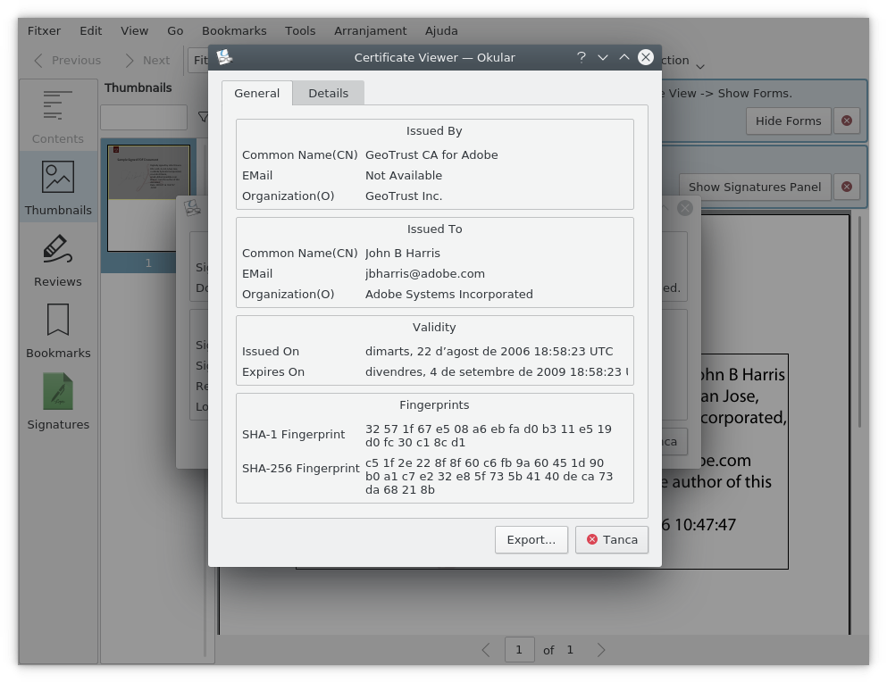Click the filter icon next to thumbnails search
Image resolution: width=887 pixels, height=683 pixels.
tap(203, 117)
